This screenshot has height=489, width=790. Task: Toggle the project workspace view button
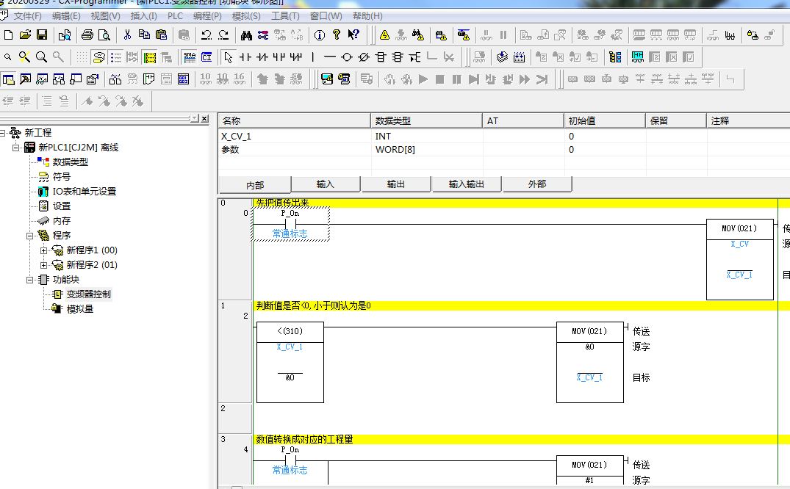(9, 79)
